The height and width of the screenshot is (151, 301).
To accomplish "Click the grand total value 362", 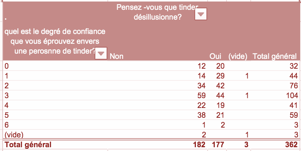I will 292,145.
